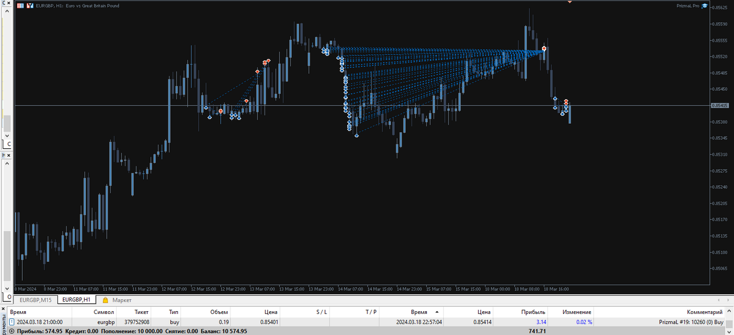Sort by the Объем column header
Viewport: 734px width, 335px height.
coord(206,312)
